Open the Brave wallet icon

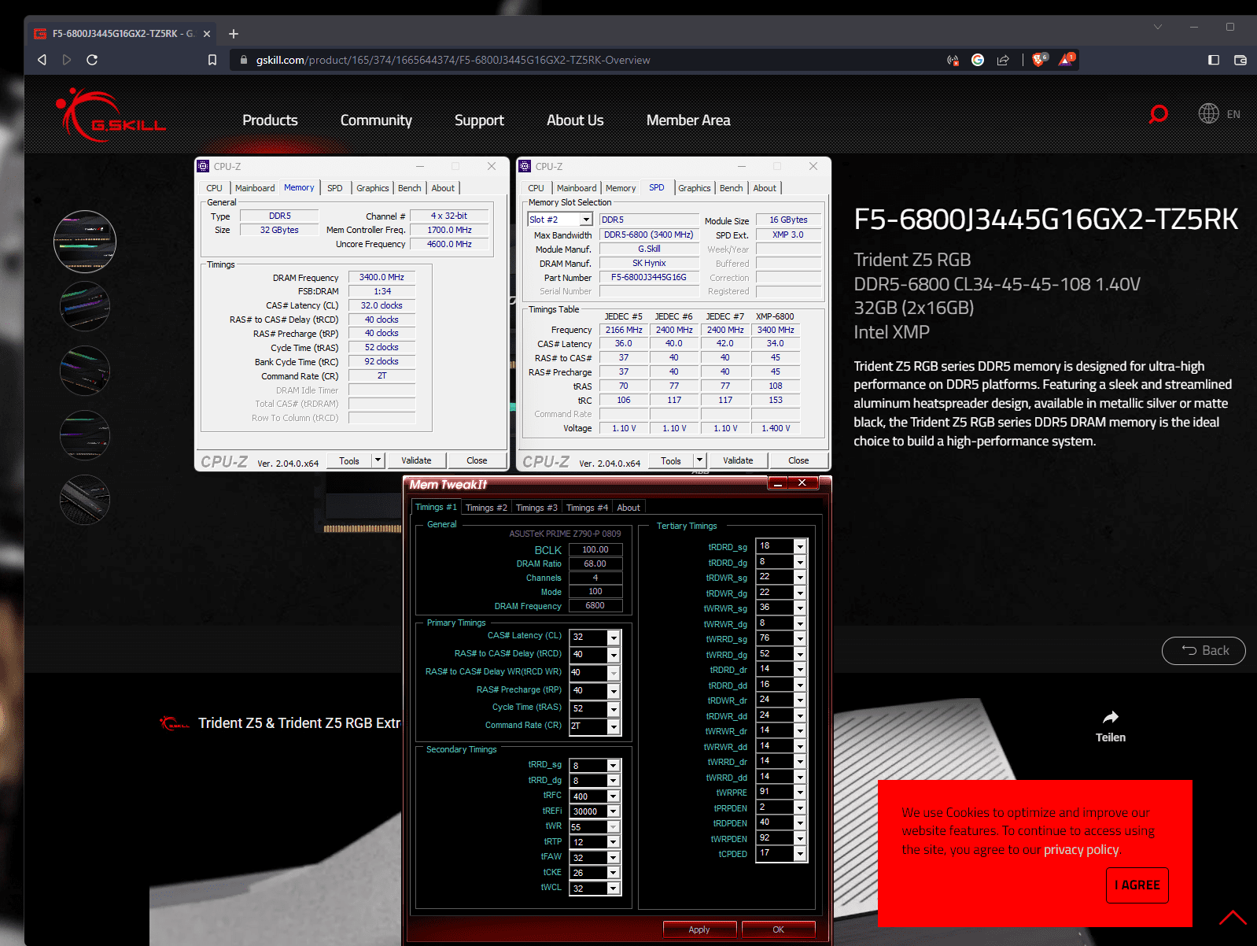click(1240, 60)
